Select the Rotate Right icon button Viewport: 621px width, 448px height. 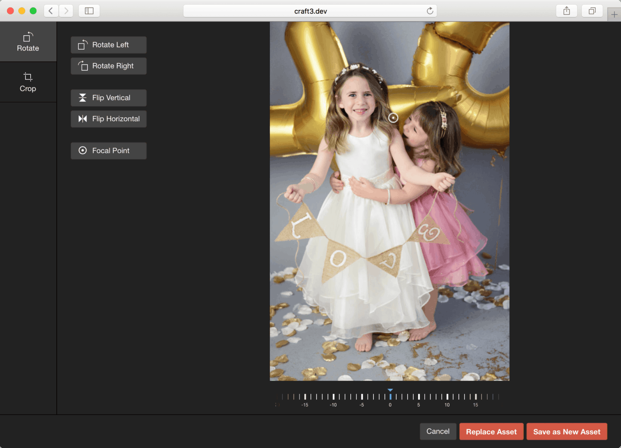[82, 66]
